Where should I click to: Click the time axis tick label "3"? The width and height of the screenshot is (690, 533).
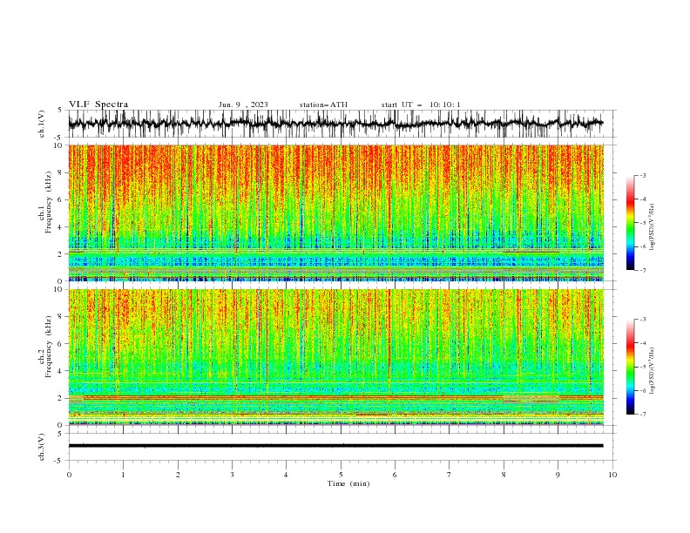[232, 475]
